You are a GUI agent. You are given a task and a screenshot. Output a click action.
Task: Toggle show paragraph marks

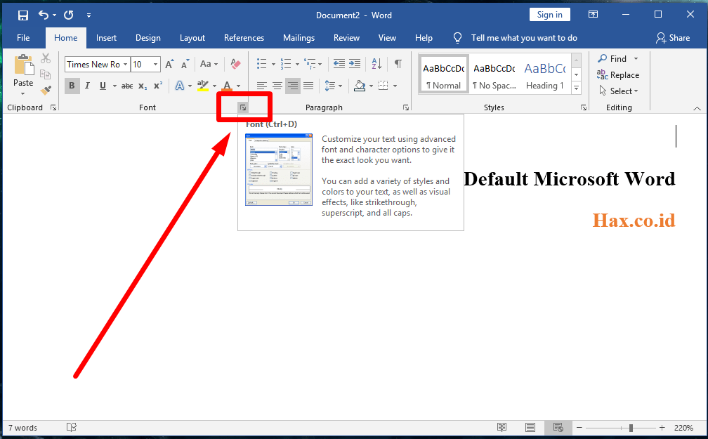coord(398,64)
